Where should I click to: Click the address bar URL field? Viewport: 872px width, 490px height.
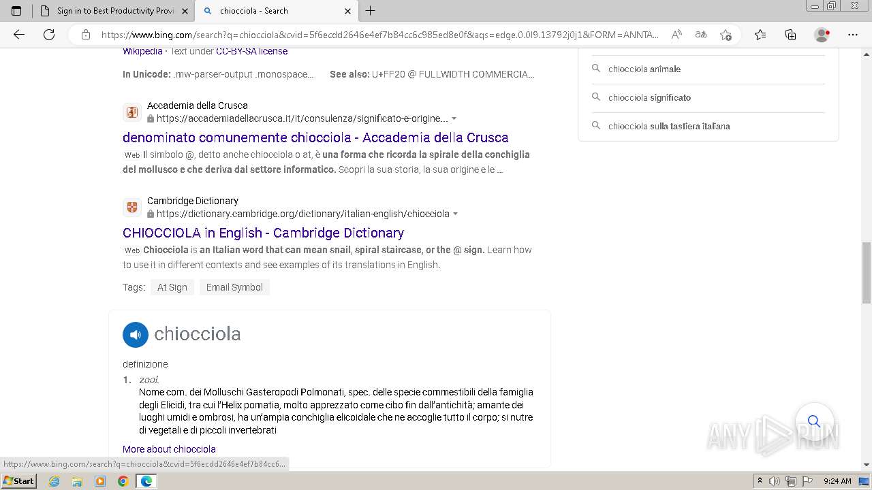pos(380,35)
